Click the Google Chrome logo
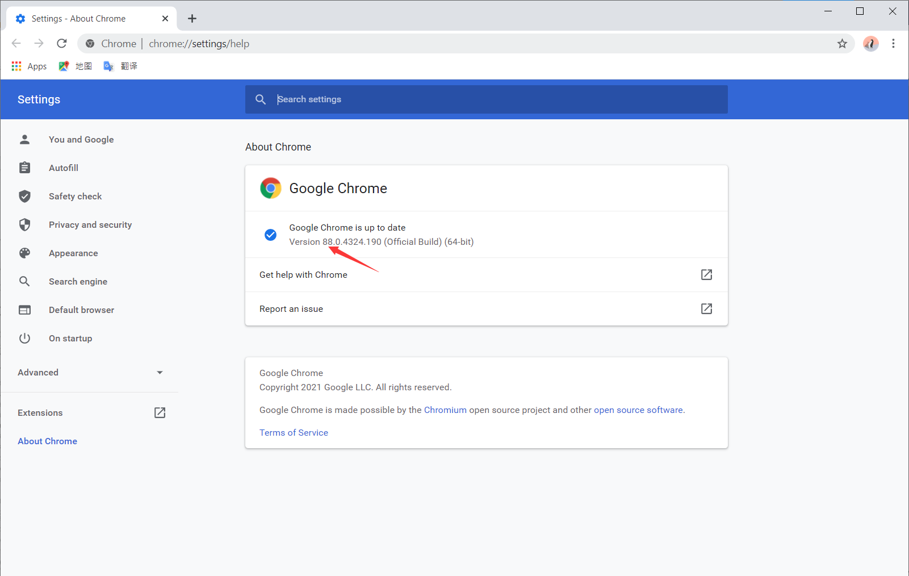 coord(270,188)
